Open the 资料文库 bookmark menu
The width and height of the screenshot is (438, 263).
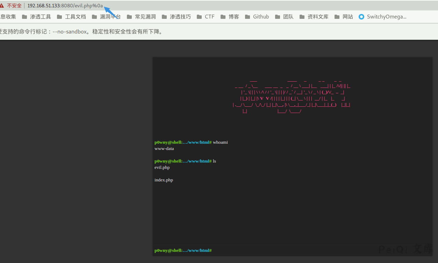[x=314, y=17]
